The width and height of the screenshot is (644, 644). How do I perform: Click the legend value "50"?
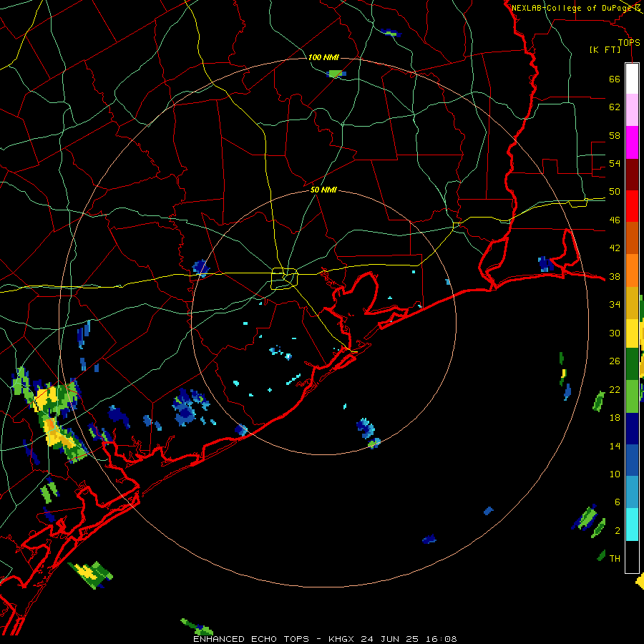tap(615, 192)
